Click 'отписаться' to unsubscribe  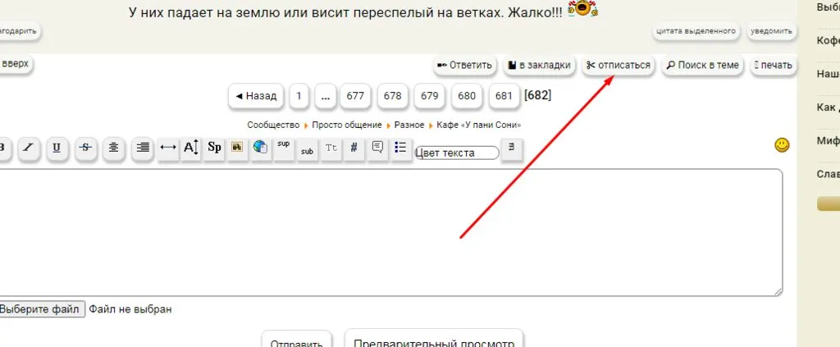pyautogui.click(x=619, y=66)
